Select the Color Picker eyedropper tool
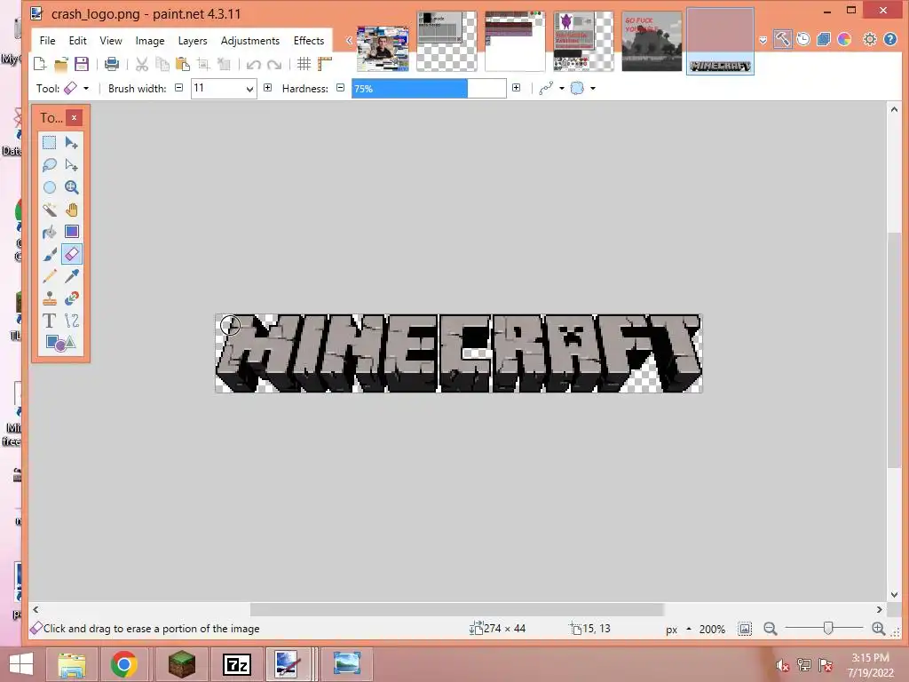Screen dimensions: 909x682 [72, 276]
